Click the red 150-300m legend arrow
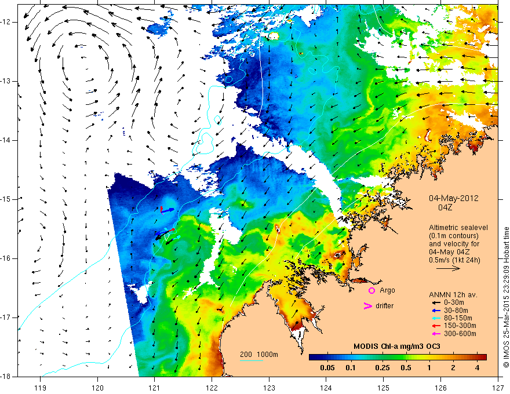This screenshot has height=394, width=510. point(436,326)
